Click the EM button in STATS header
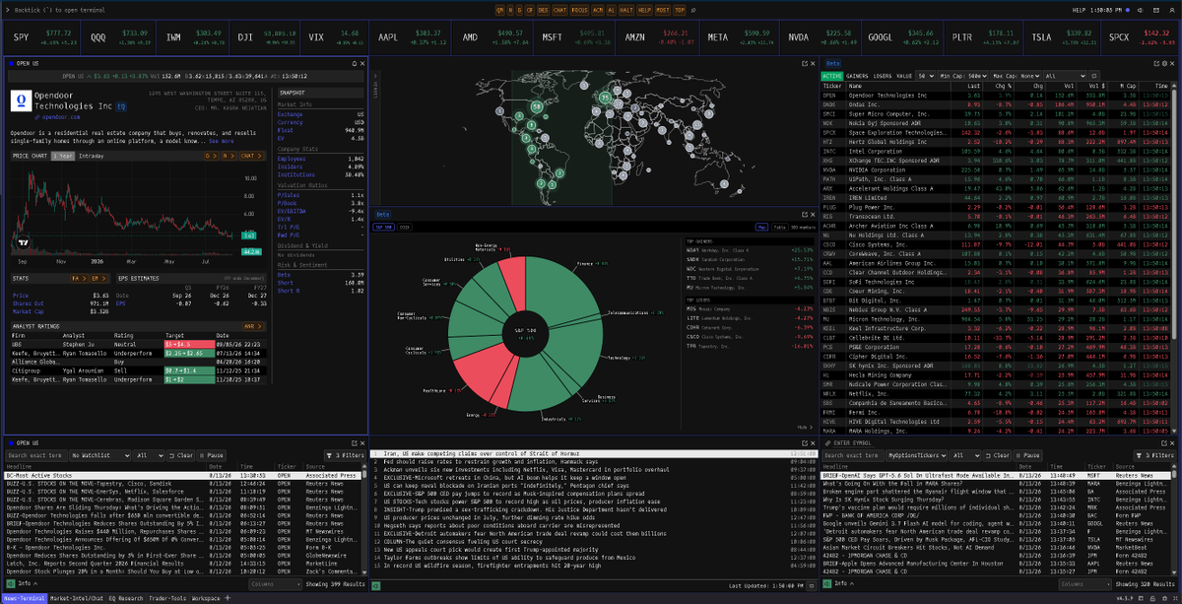1182x604 pixels. point(99,279)
